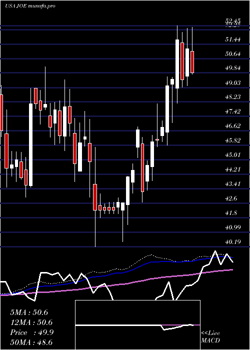Select the 5MA : 50.6 readout
The width and height of the screenshot is (250, 350).
click(29, 312)
